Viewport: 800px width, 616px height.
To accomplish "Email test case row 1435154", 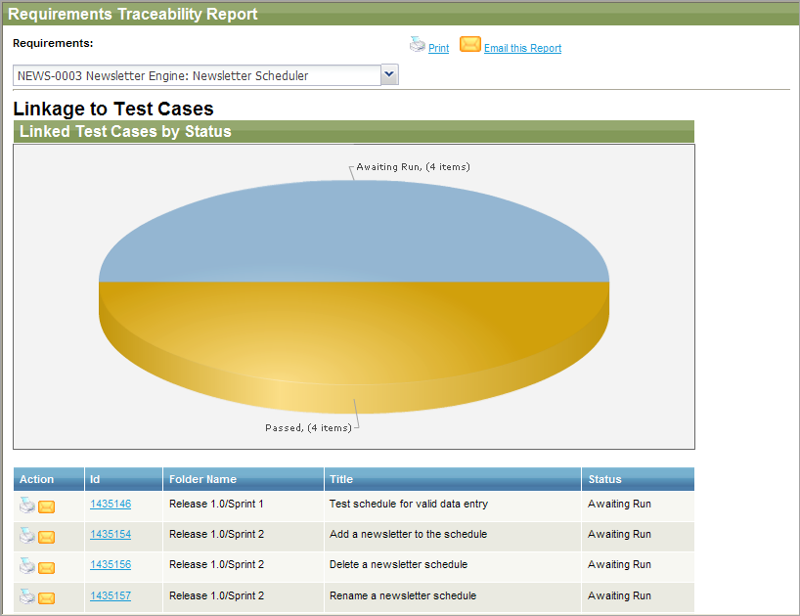I will [46, 537].
